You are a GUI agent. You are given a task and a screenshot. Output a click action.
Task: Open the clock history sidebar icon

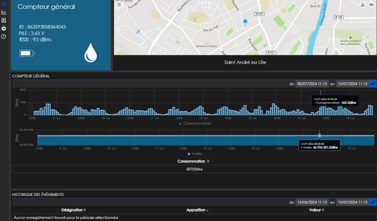click(x=4, y=37)
